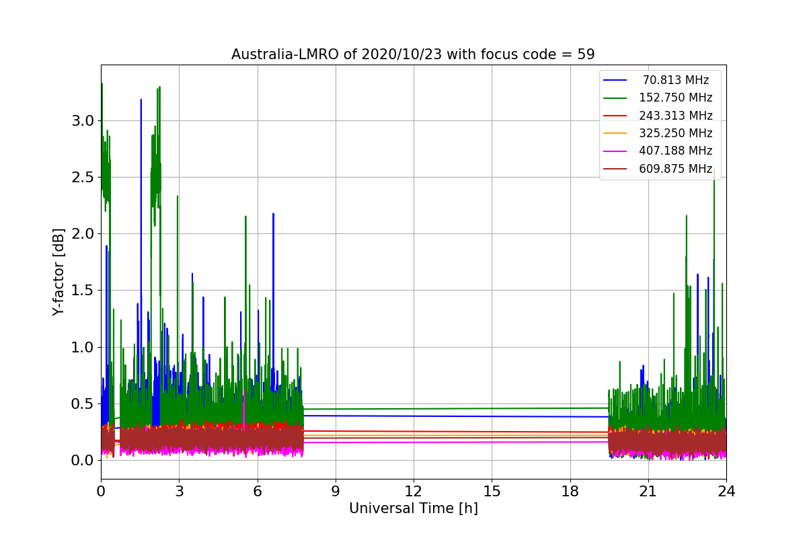Click the orange line swatch in legend
807x538 pixels.
616,133
